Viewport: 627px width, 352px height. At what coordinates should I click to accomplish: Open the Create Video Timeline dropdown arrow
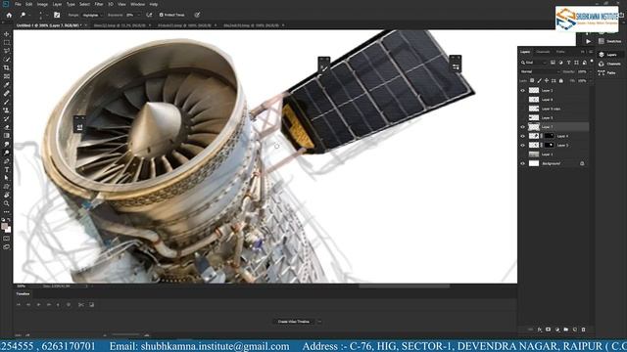[x=319, y=322]
